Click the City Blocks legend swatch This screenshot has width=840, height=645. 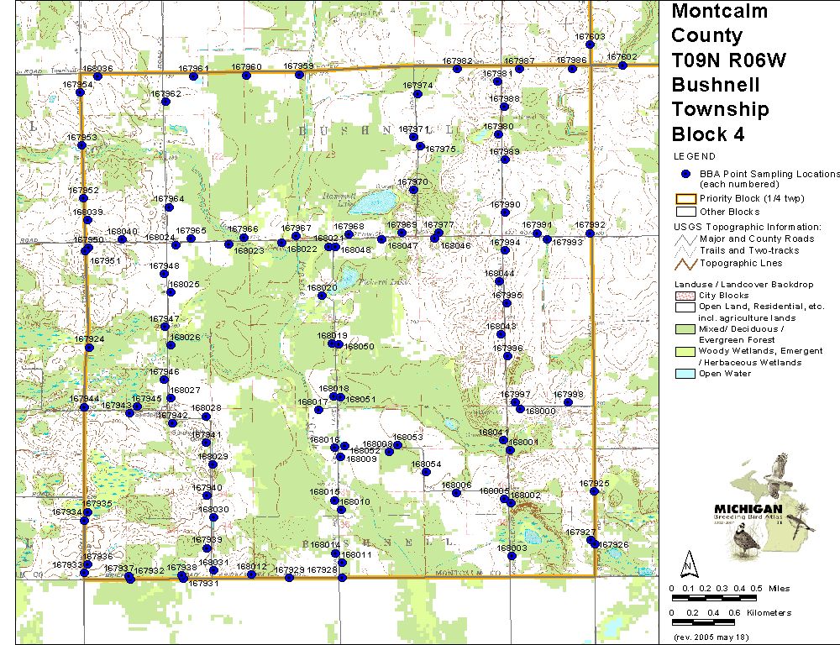pos(685,296)
